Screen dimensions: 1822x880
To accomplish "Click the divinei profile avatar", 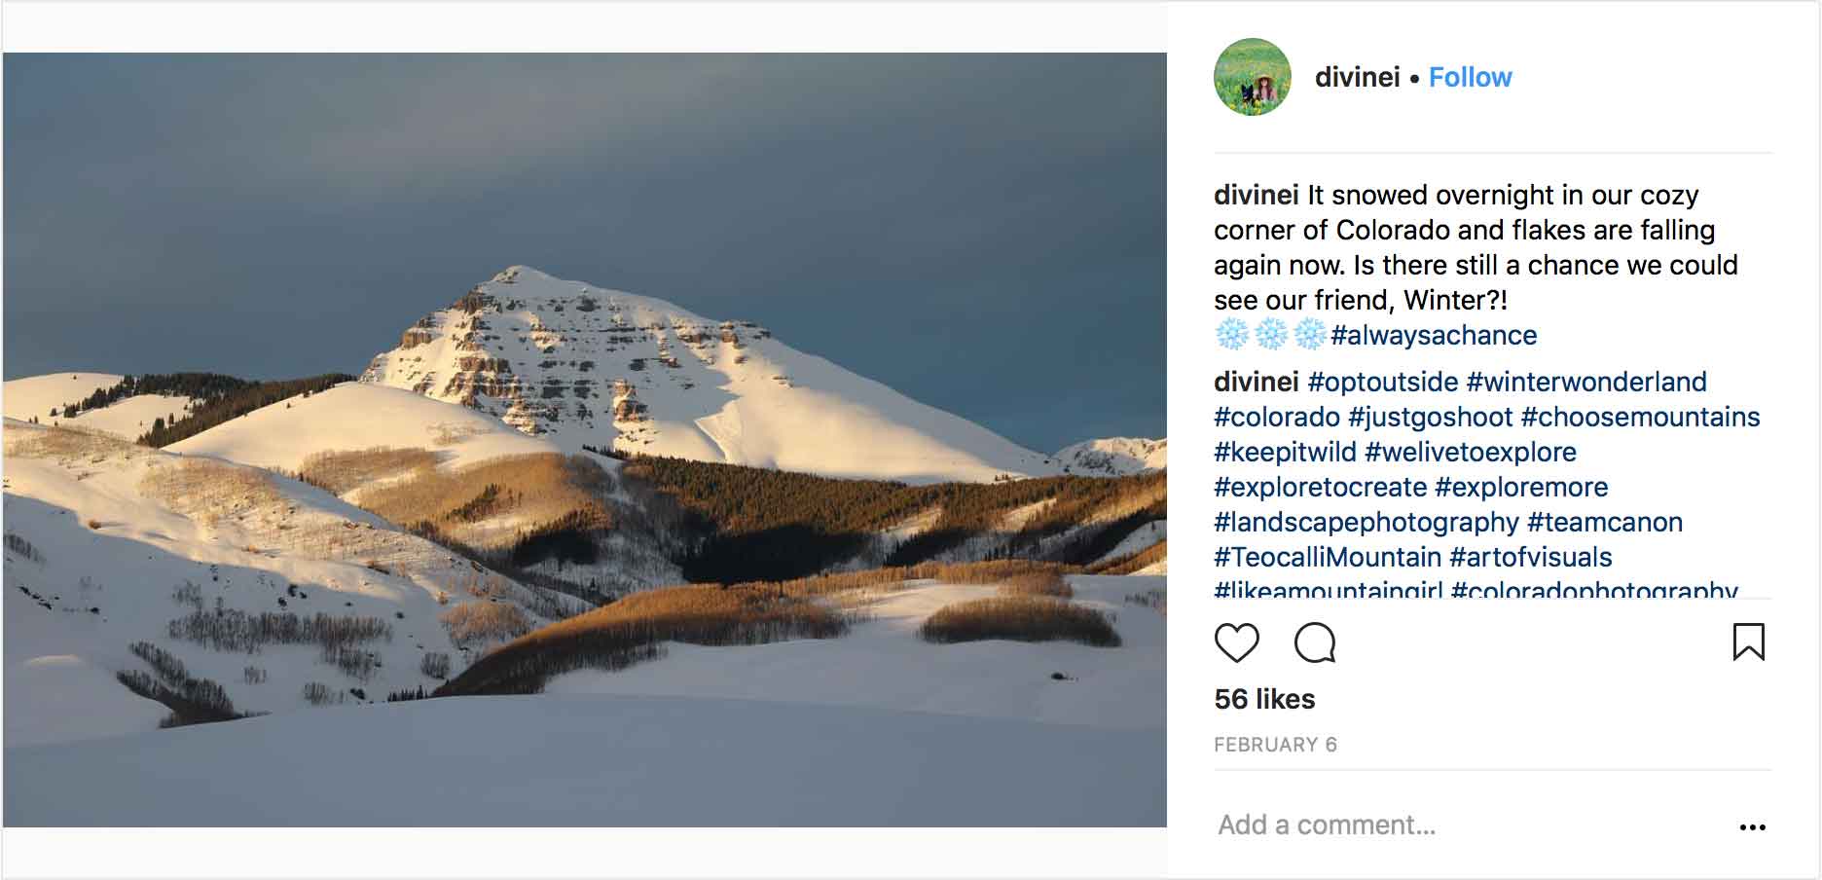I will [1253, 77].
